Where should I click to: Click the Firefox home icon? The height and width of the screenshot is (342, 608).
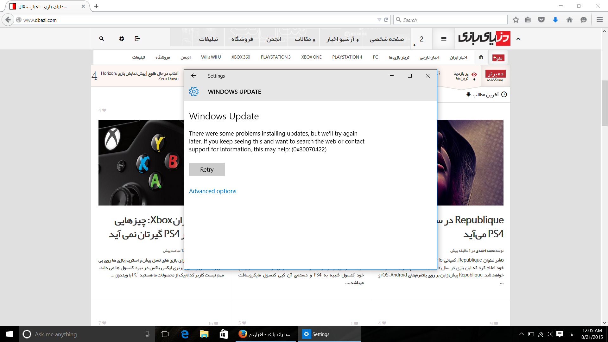point(569,20)
